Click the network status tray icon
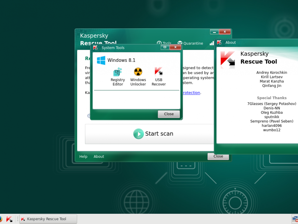 coord(295,219)
